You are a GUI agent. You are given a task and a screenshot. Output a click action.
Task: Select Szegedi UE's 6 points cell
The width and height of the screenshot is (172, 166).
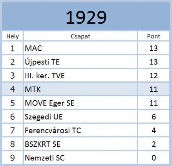[154, 117]
